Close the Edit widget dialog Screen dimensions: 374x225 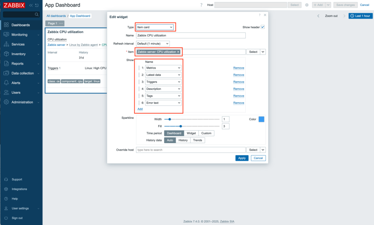[265, 15]
